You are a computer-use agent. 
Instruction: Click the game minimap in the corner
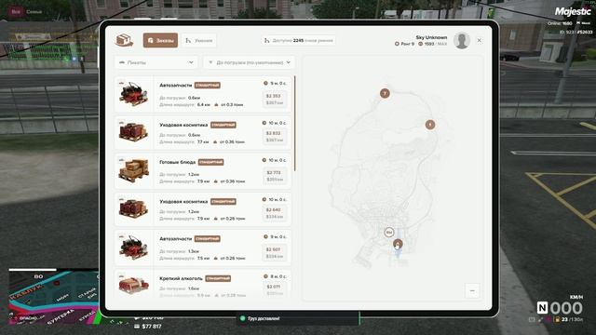(x=54, y=298)
